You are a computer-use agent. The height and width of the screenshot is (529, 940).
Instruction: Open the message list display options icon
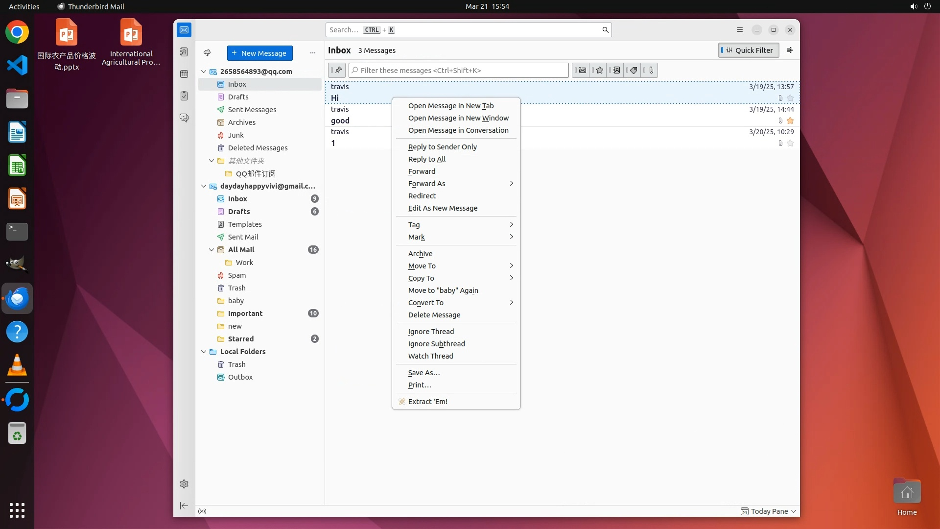pos(789,50)
